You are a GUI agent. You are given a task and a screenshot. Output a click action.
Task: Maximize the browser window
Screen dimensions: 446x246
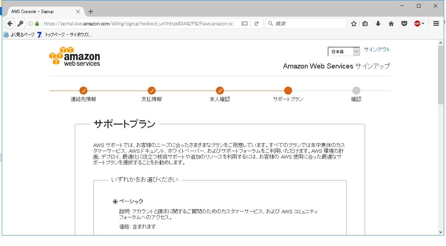[419, 6]
